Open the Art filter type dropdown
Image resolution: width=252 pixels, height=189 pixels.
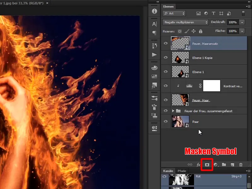174,14
